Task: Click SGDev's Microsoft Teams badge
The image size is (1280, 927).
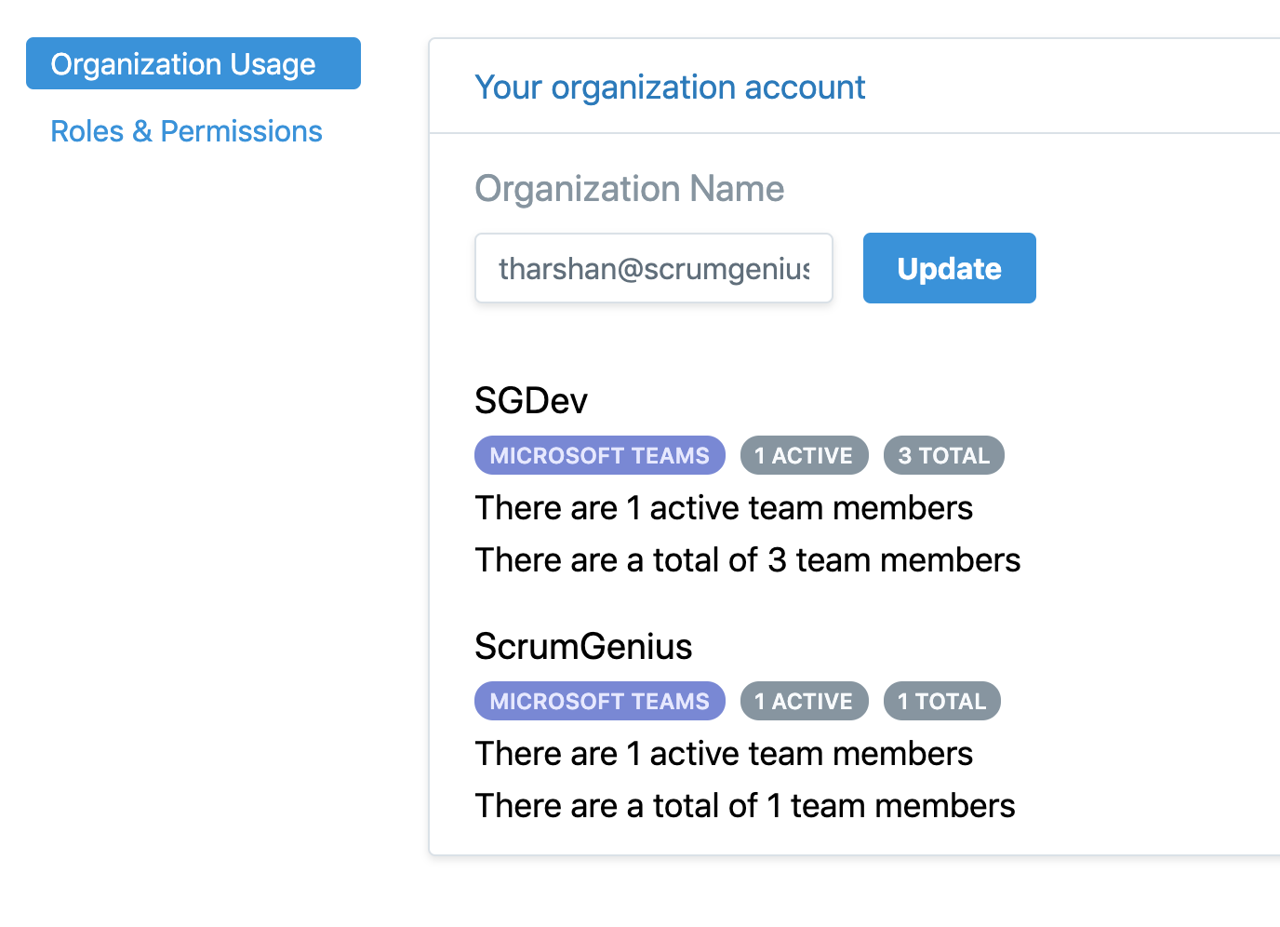Action: 600,455
